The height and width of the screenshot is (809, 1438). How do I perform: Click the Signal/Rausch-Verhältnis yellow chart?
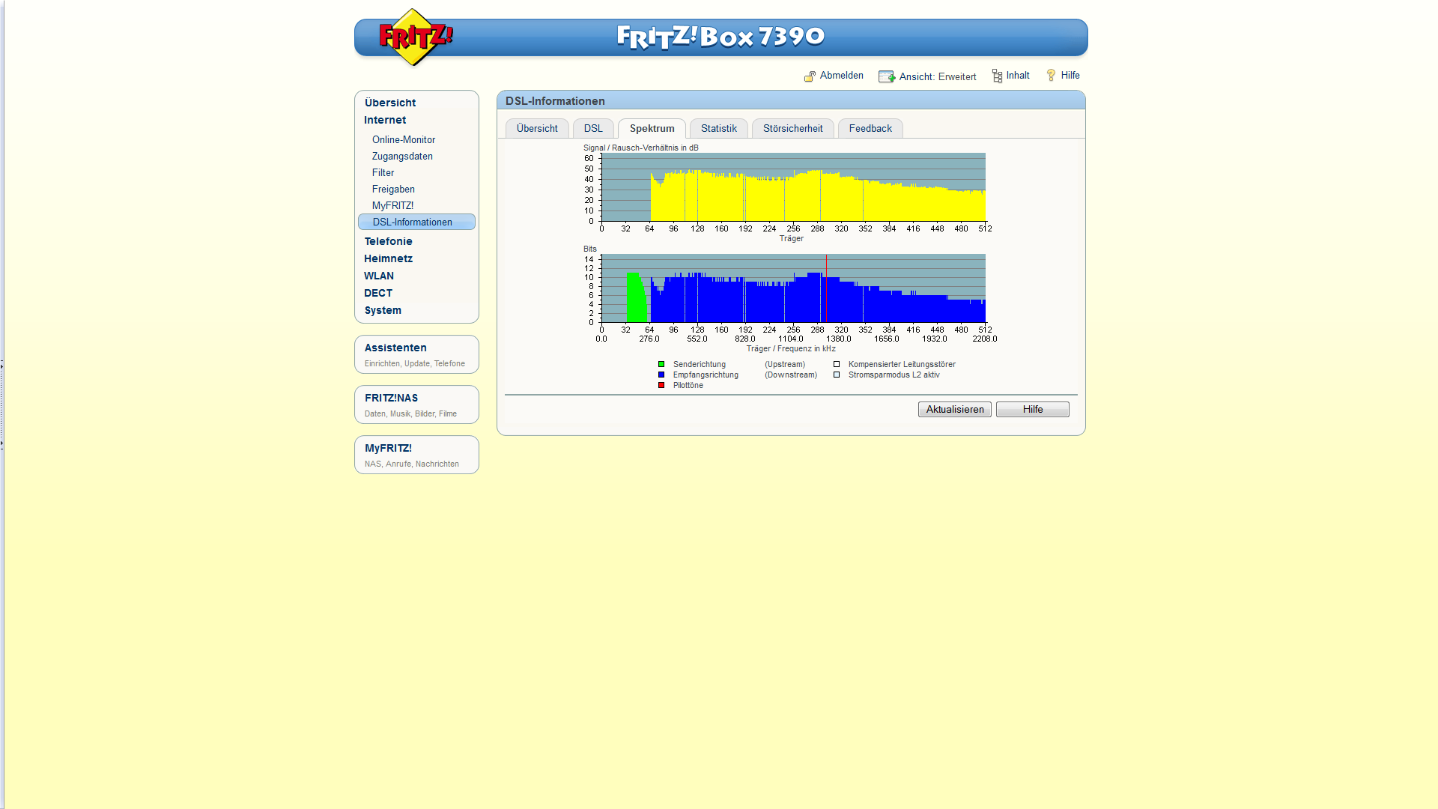tap(793, 187)
